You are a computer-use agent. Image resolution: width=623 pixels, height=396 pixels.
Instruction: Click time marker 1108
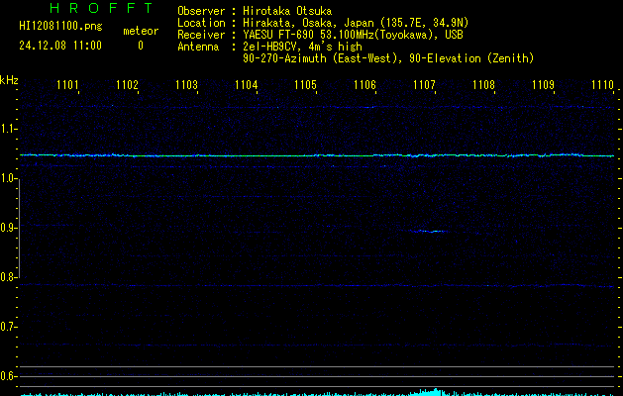(483, 85)
